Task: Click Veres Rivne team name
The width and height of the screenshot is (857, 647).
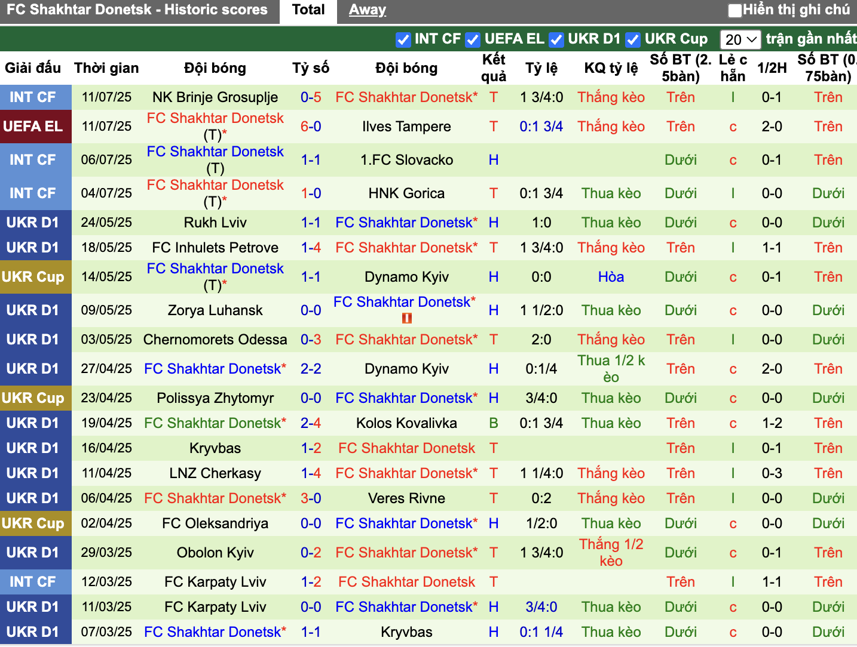Action: point(406,498)
